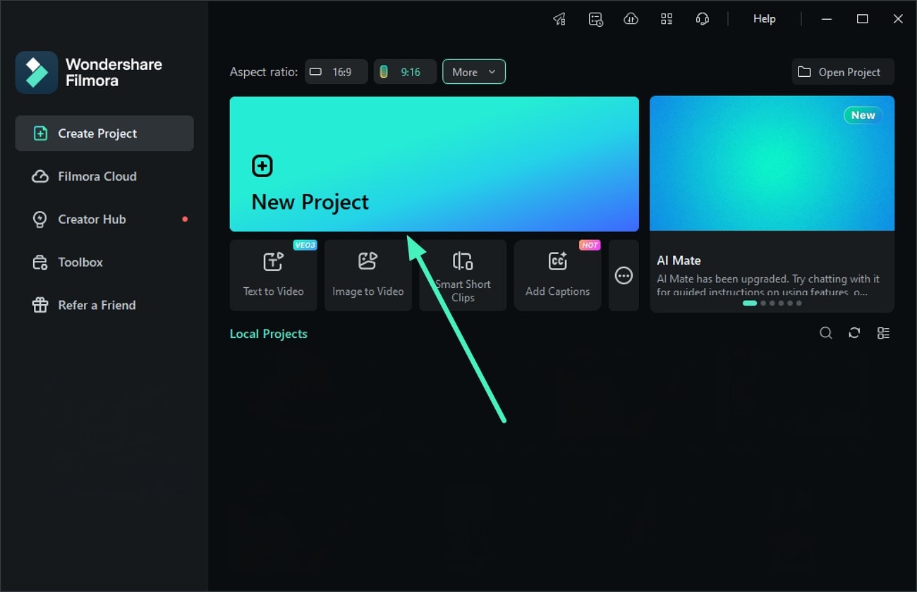Click the paper plane icon in the title bar
Screen dimensions: 917x592
click(x=559, y=19)
